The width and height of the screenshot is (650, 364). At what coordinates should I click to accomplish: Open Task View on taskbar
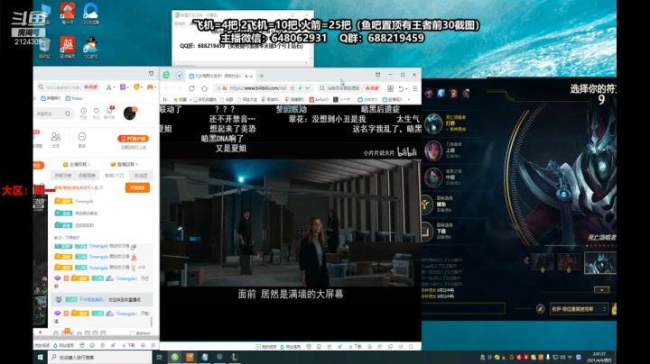159,357
